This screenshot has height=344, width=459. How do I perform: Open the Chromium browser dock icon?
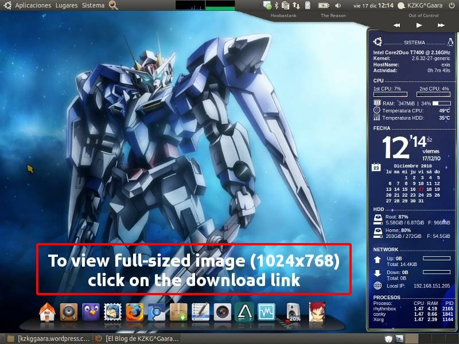click(x=157, y=312)
